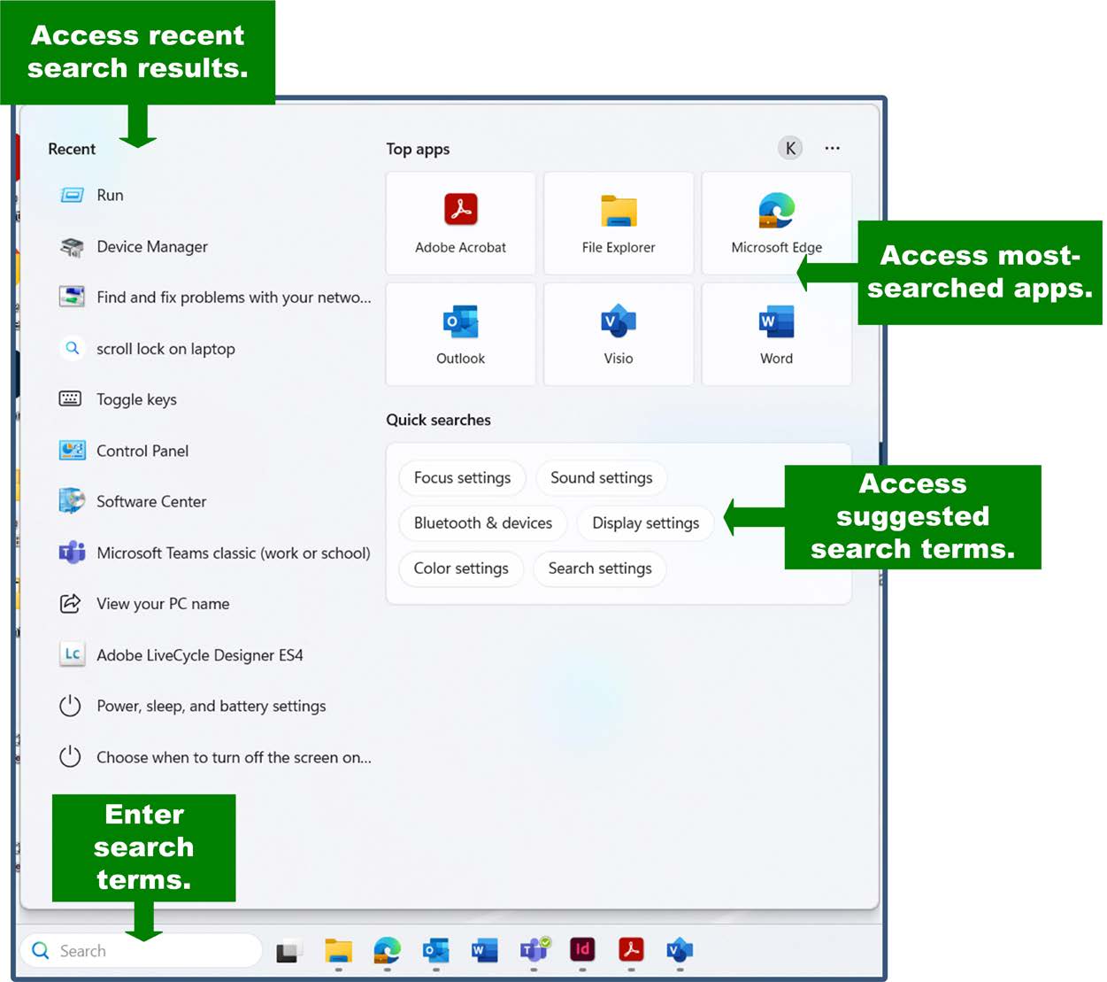
Task: Open File Explorer from the taskbar
Action: coord(338,951)
